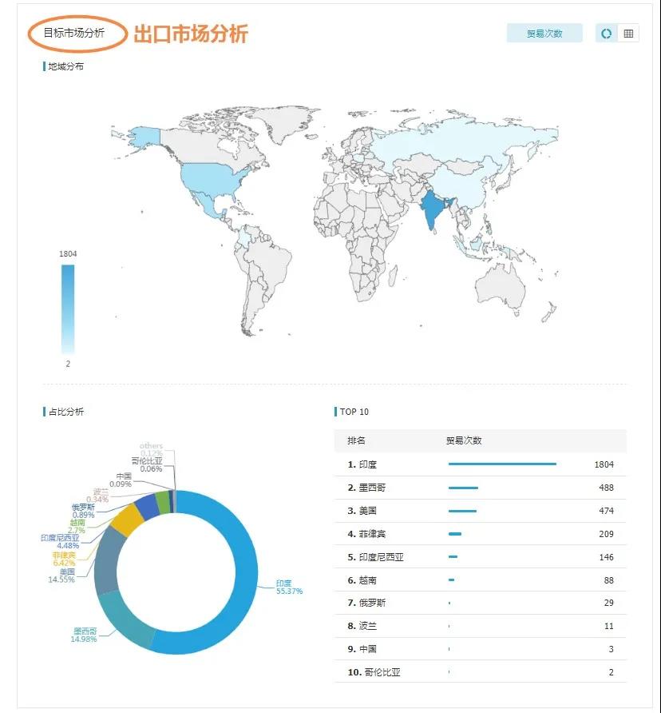Click the 排名 column header

pos(356,441)
